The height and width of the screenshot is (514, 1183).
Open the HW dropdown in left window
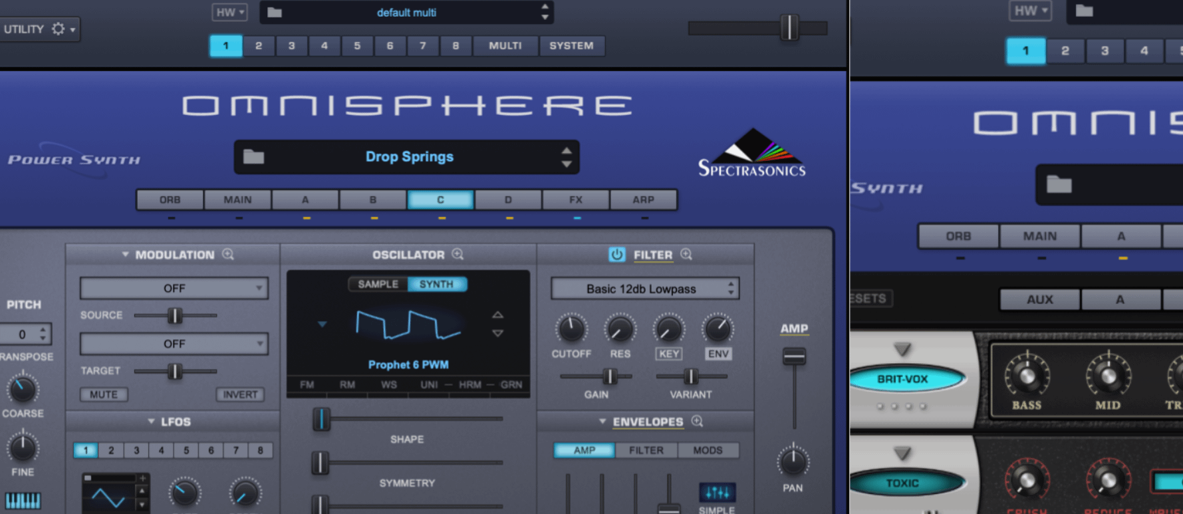(229, 12)
